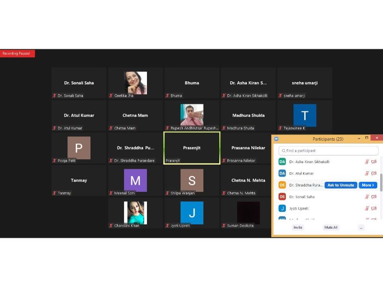Click the Dr. Shraddha Pu... video tile
Image resolution: width=383 pixels, height=287 pixels.
(x=135, y=148)
